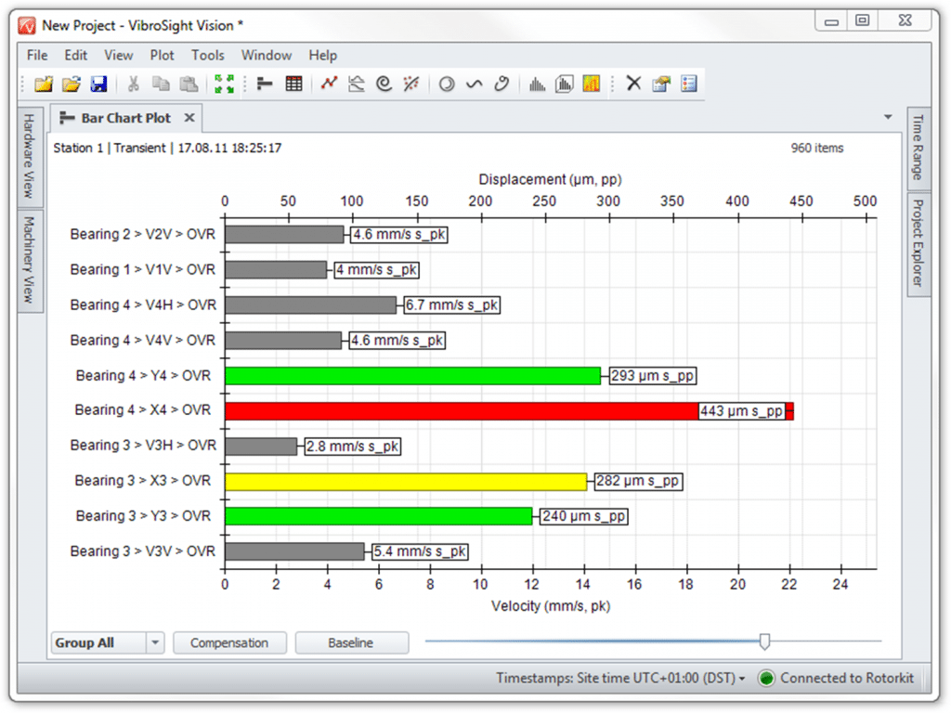Click the bar chart plot toolbar icon
The image size is (951, 713).
click(265, 84)
